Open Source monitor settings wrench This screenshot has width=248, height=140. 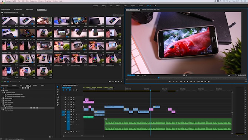[236, 75]
